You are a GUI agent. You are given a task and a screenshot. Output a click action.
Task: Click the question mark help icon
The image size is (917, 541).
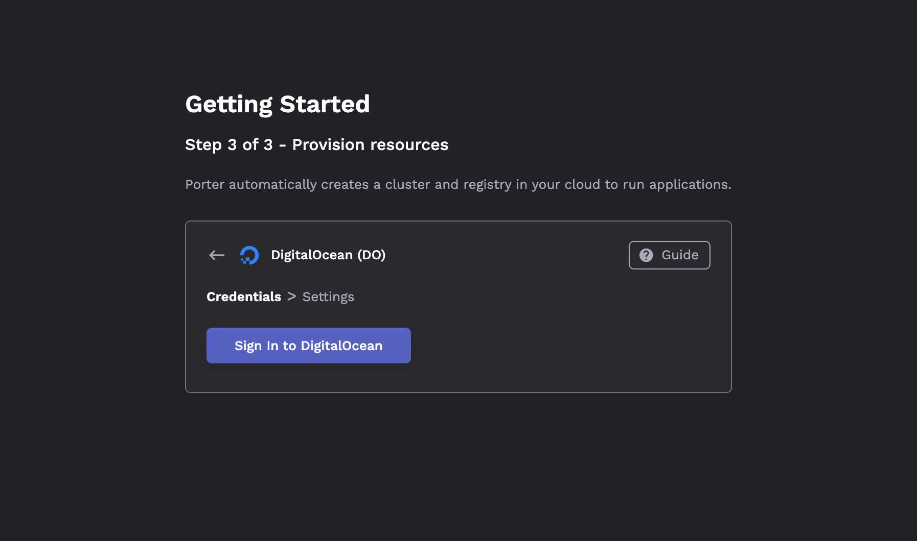tap(646, 255)
